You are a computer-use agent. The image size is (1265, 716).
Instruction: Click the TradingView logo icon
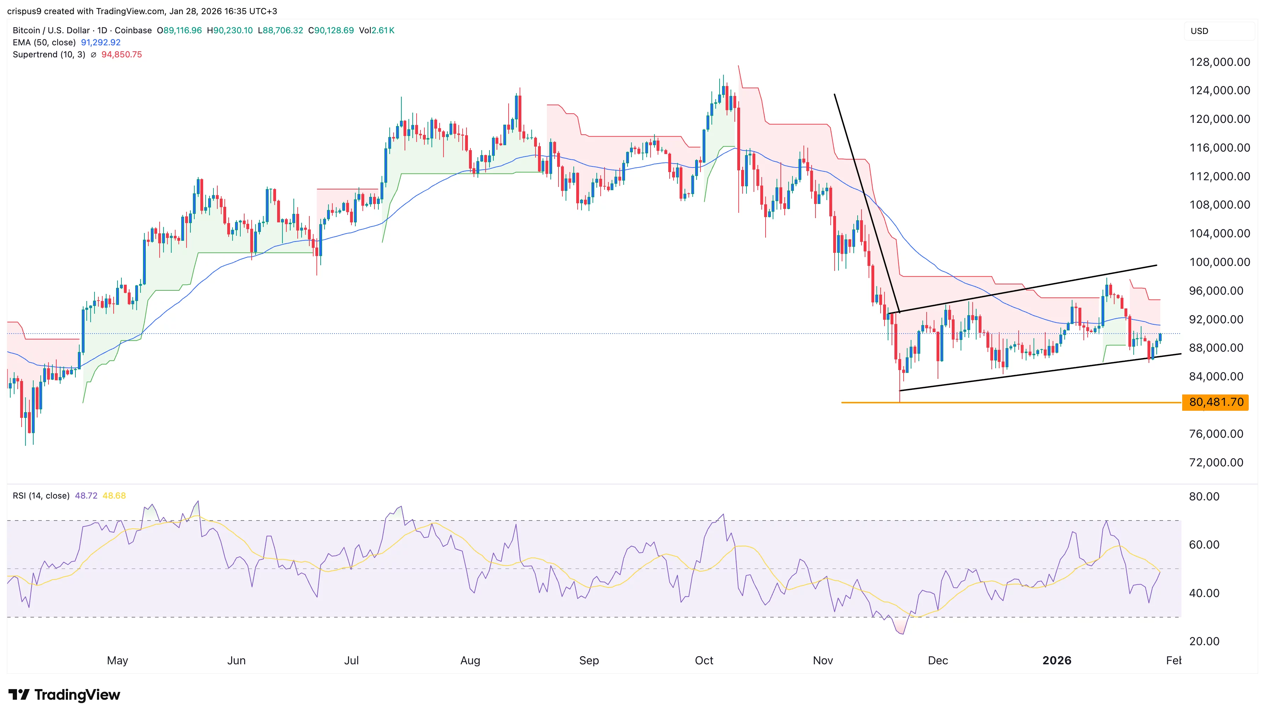[20, 695]
